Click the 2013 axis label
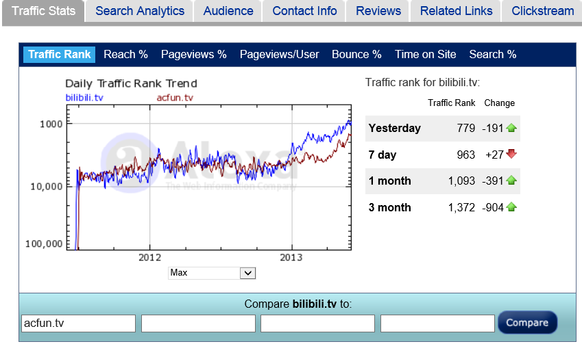 [x=291, y=257]
